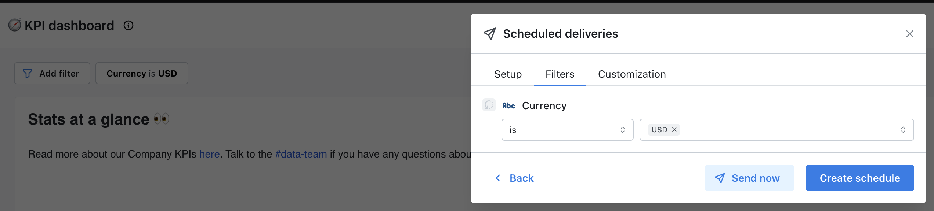Remove the USD tag from filter values
This screenshot has height=211, width=934.
(674, 130)
